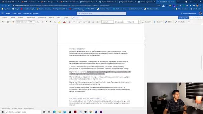203x114 pixels.
Task: Switch to the cPanel - Principal browser tab
Action: point(49,2)
